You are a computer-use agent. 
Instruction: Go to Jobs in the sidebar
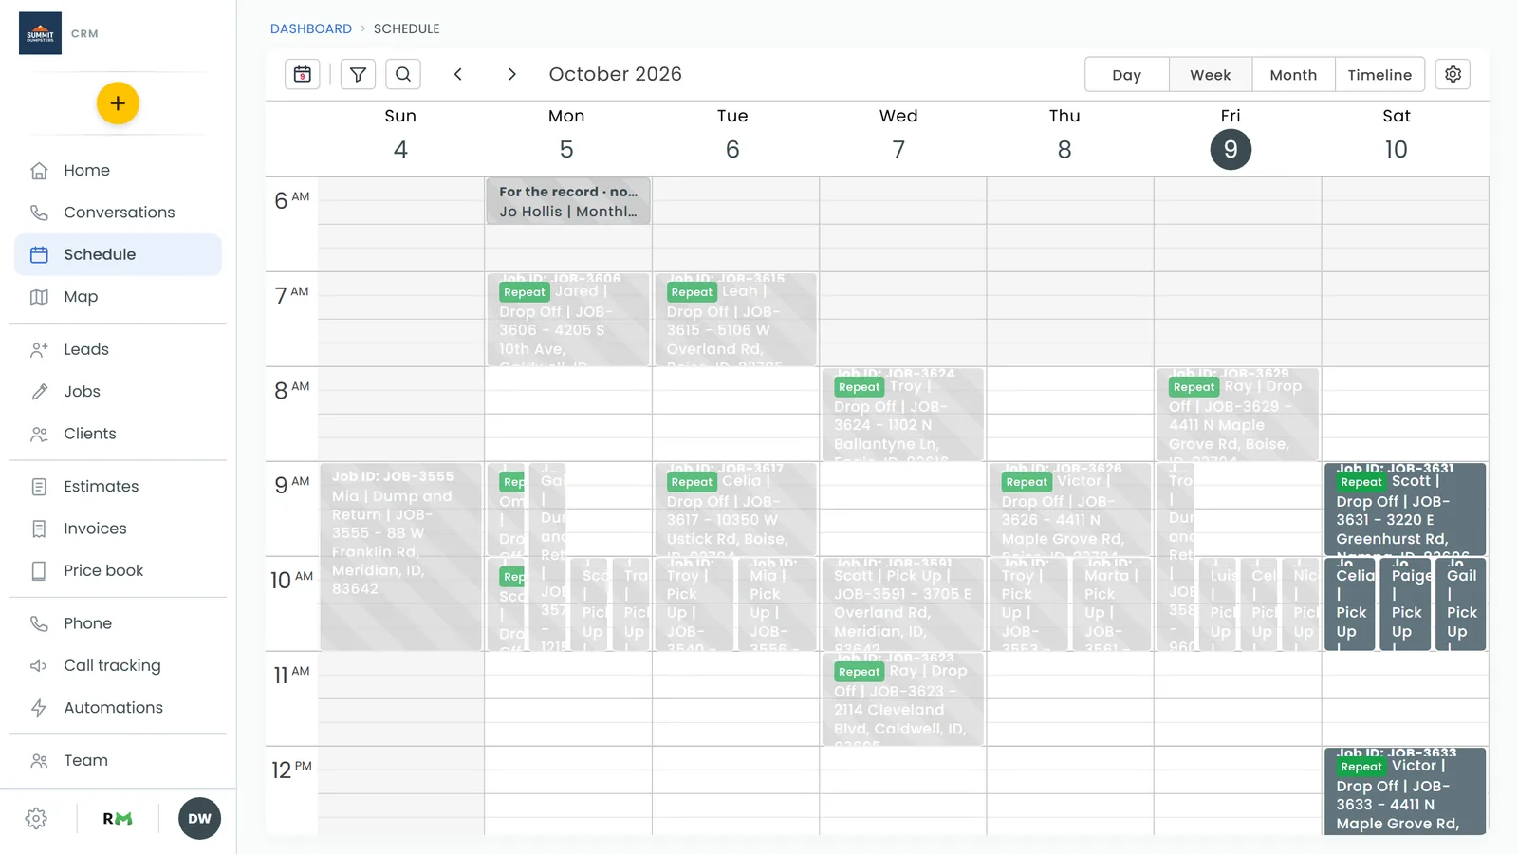118,392
